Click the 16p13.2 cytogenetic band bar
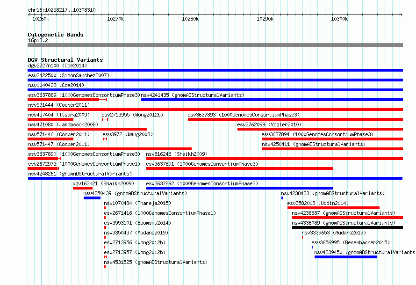416x285 pixels. point(215,45)
